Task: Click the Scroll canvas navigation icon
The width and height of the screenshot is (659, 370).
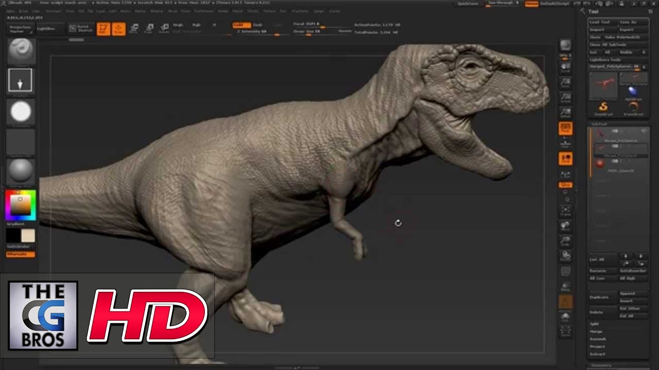Action: tap(565, 66)
